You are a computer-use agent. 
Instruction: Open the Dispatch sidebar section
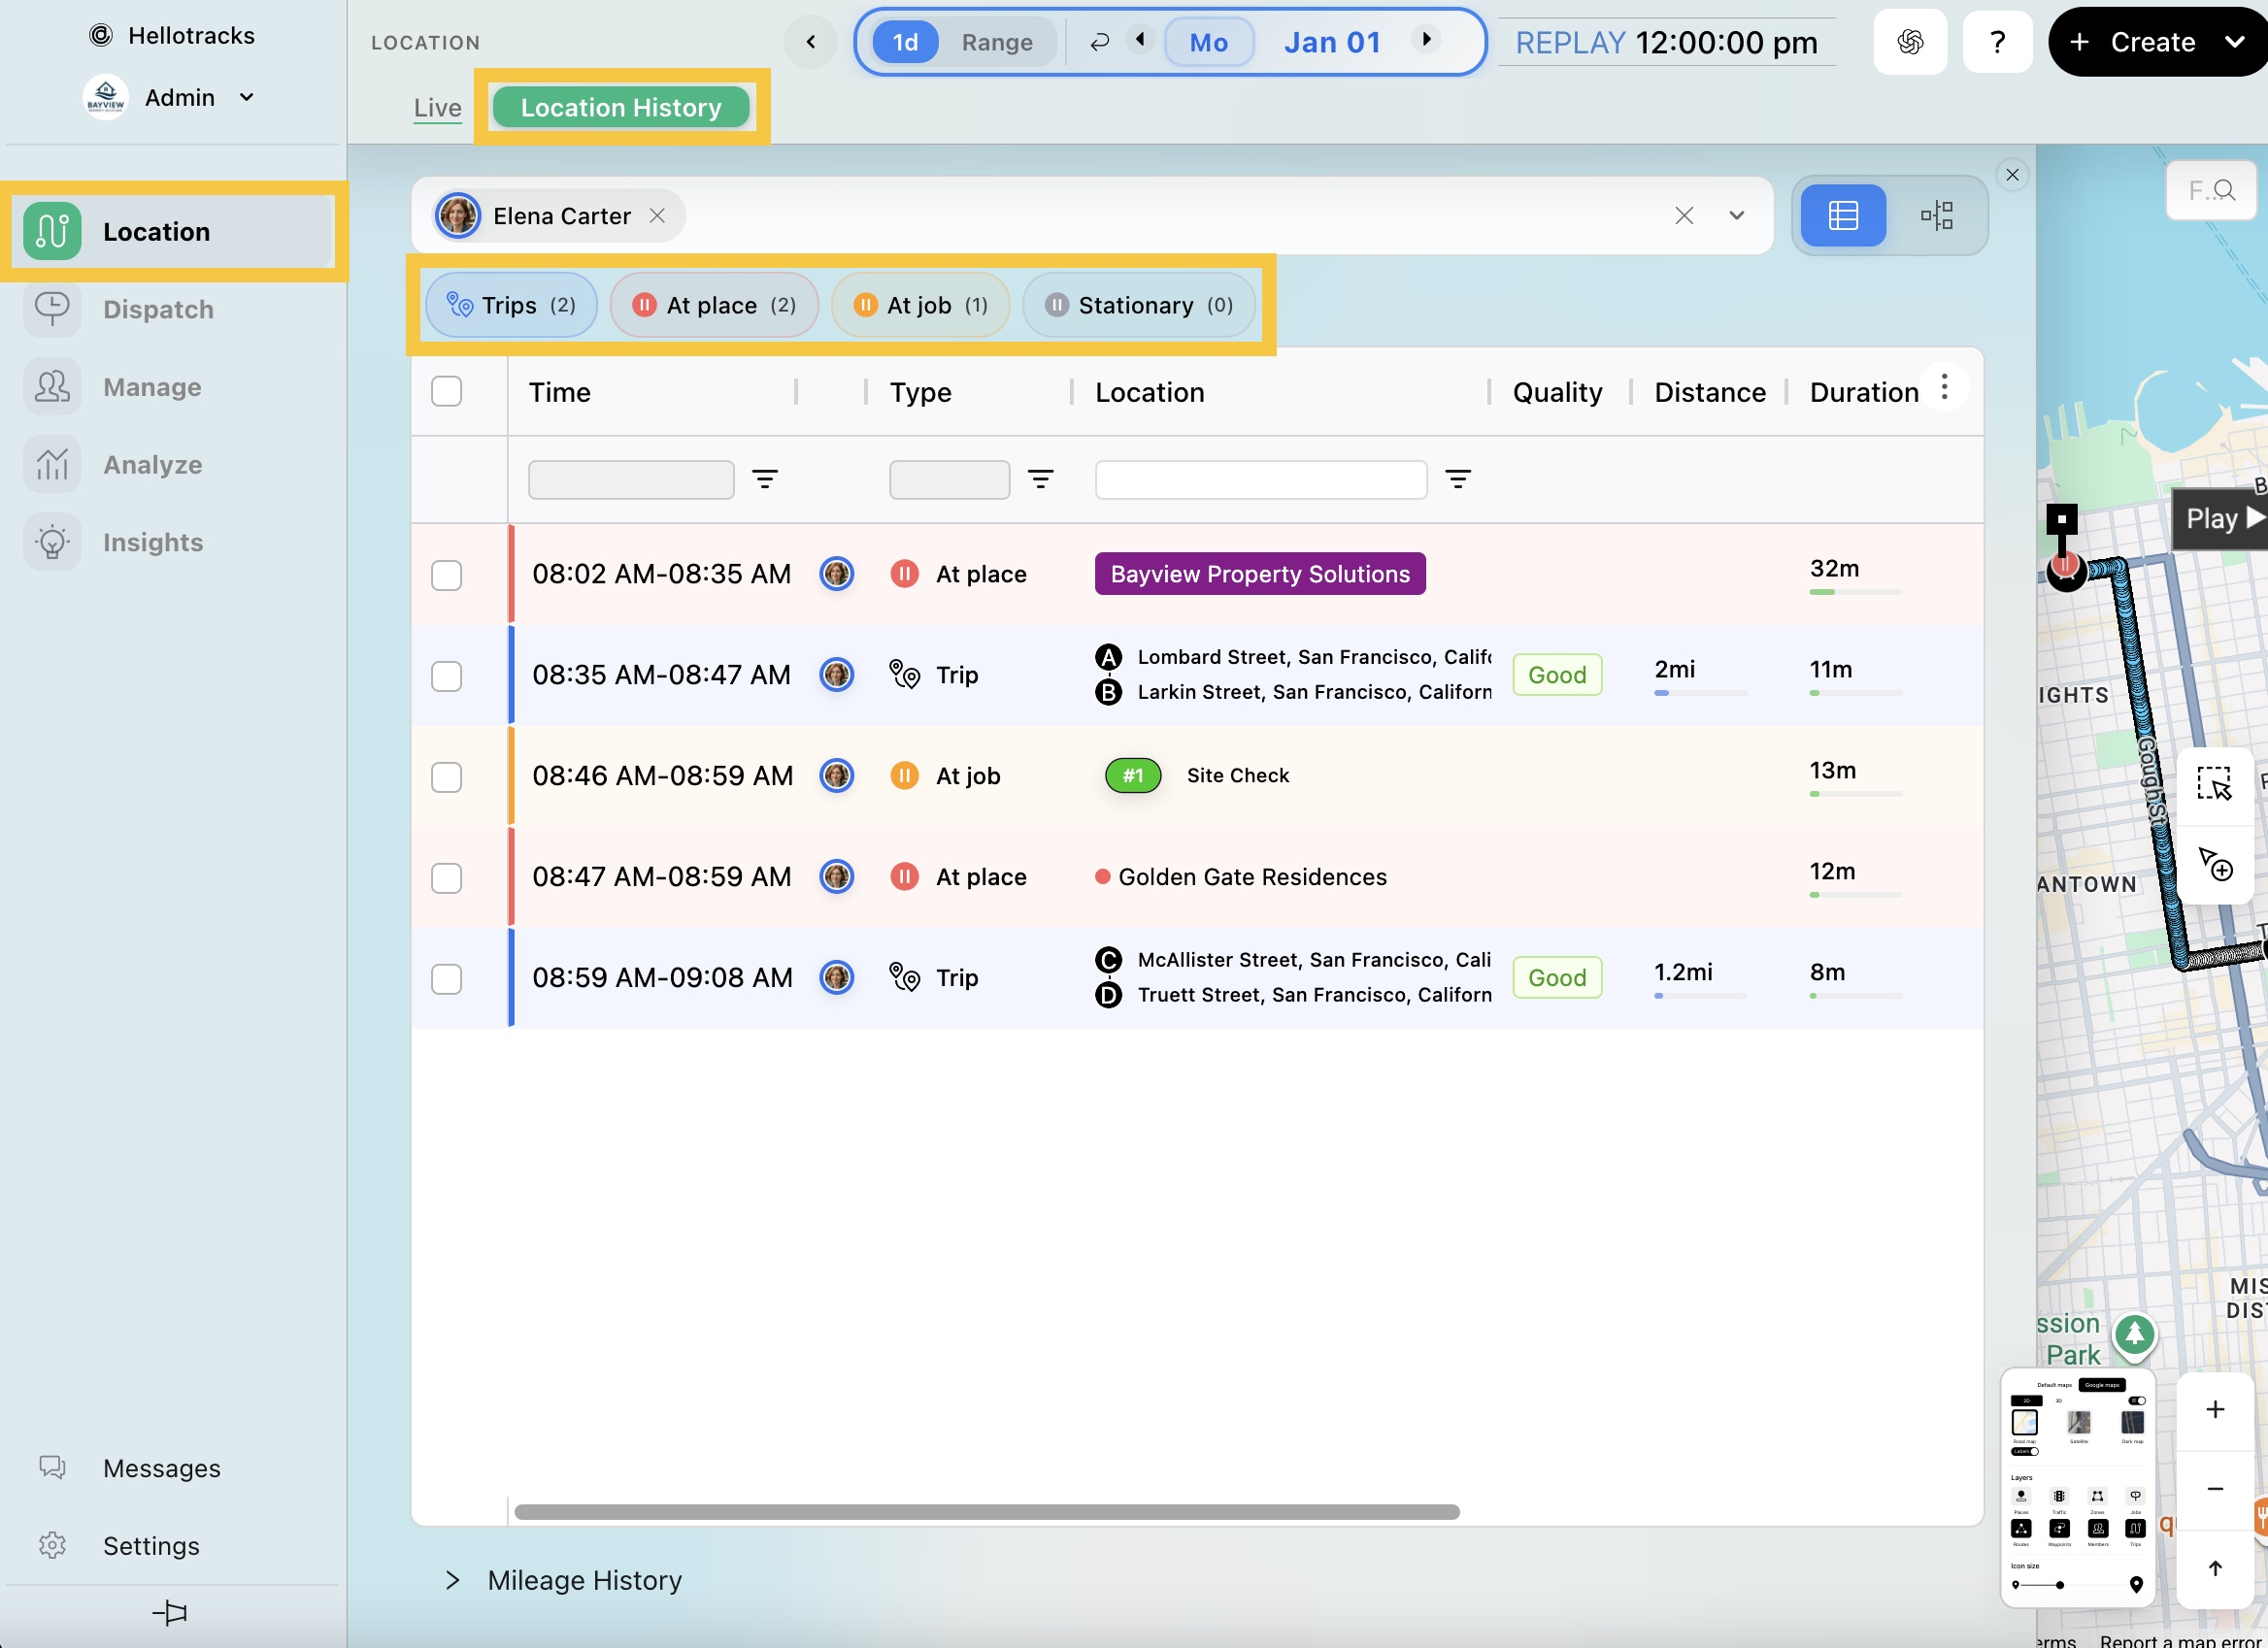(158, 310)
